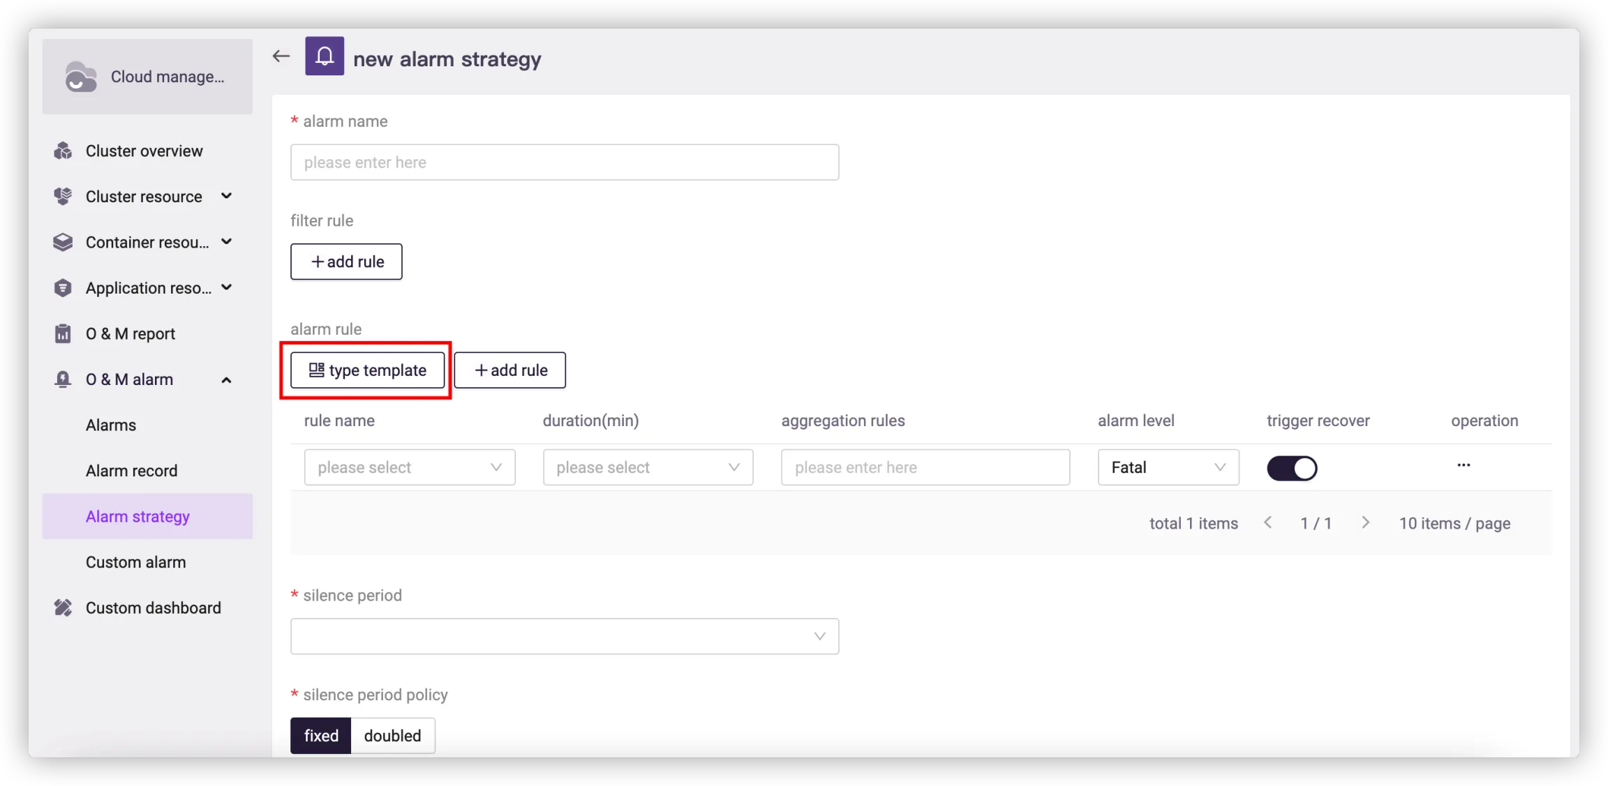Toggle the trigger recover switch
This screenshot has width=1608, height=786.
coord(1292,468)
